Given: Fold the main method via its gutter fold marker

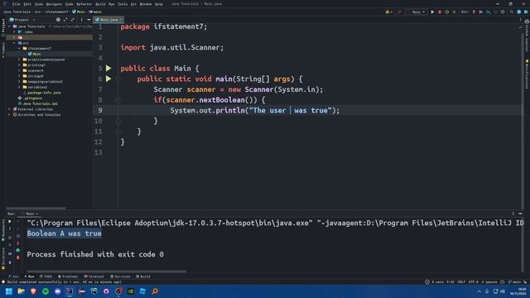Looking at the screenshot, I should [x=118, y=79].
